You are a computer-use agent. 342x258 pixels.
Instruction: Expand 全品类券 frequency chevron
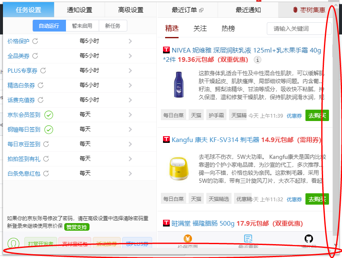click(130, 56)
